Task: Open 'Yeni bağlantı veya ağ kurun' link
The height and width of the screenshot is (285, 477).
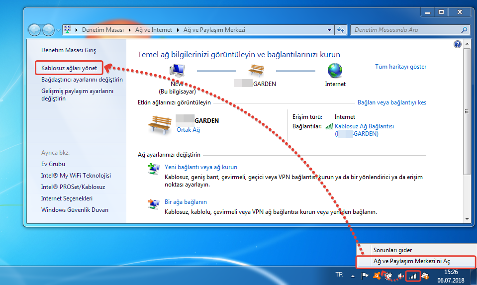Action: pyautogui.click(x=201, y=167)
